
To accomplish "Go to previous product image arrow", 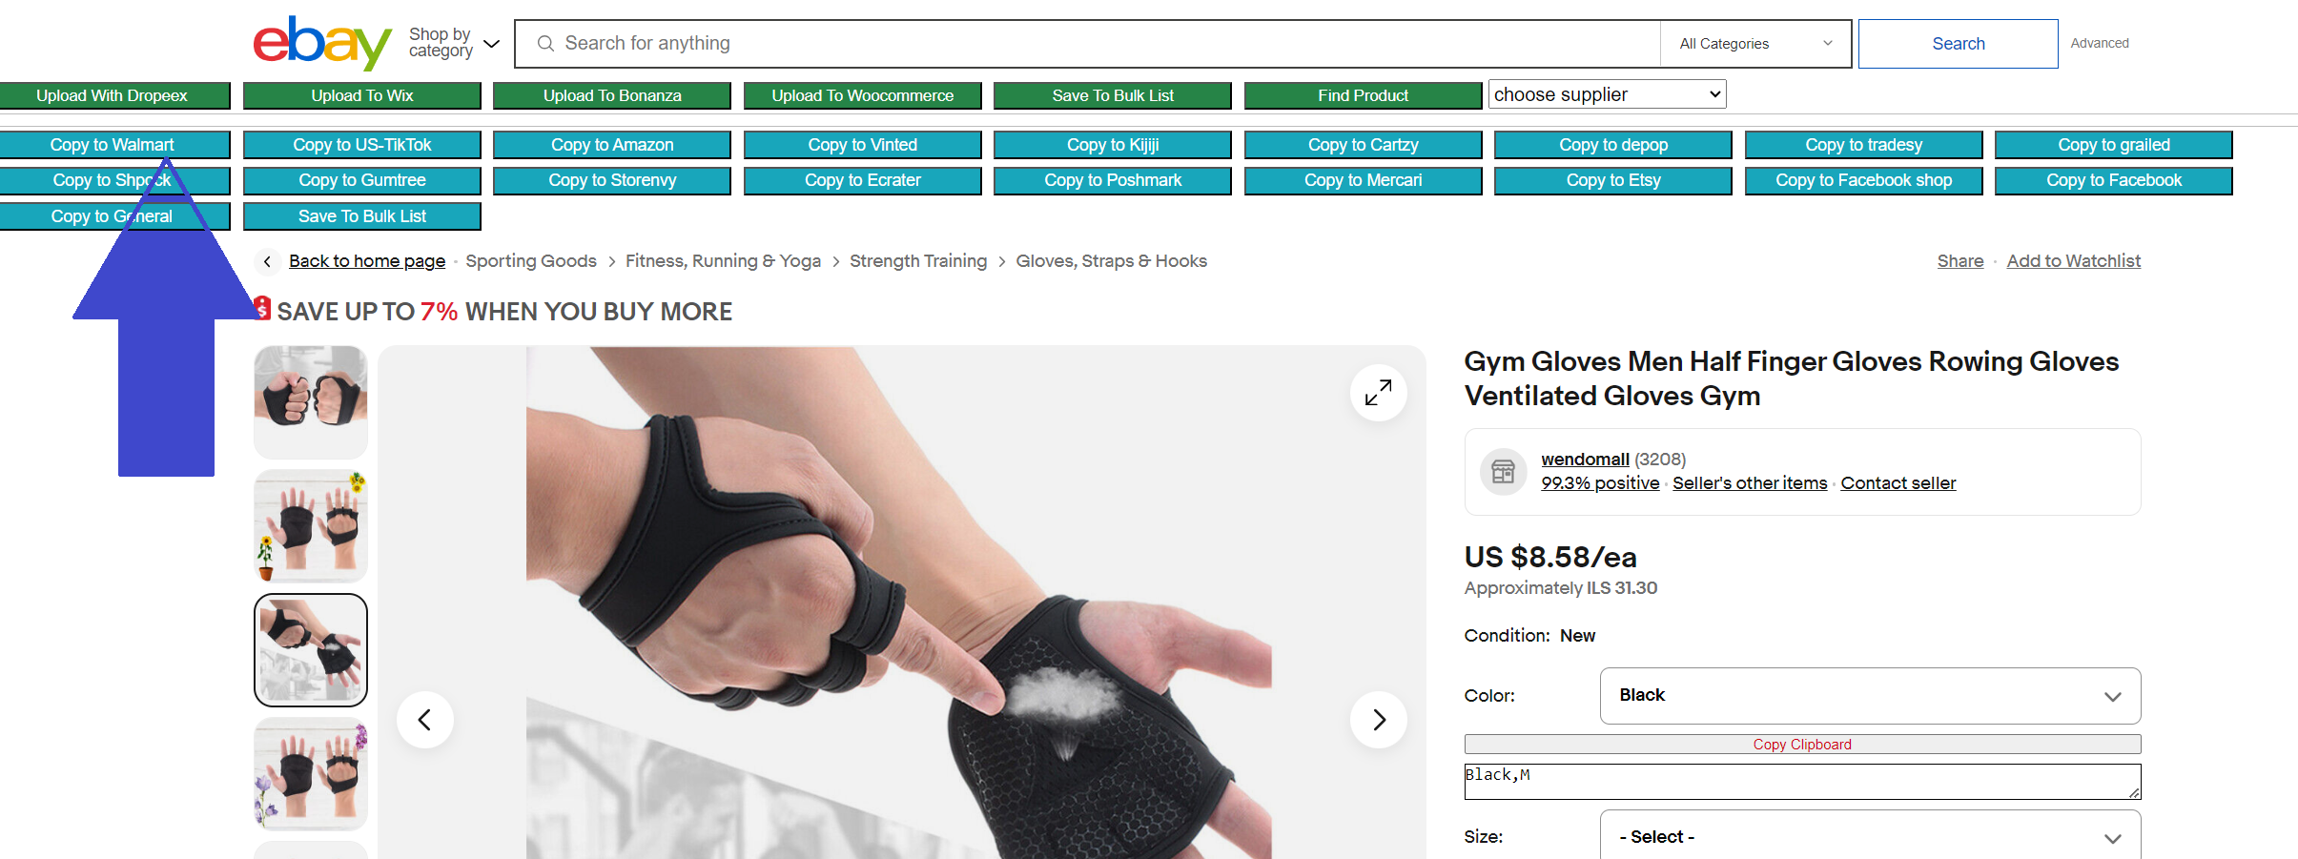I will (425, 720).
